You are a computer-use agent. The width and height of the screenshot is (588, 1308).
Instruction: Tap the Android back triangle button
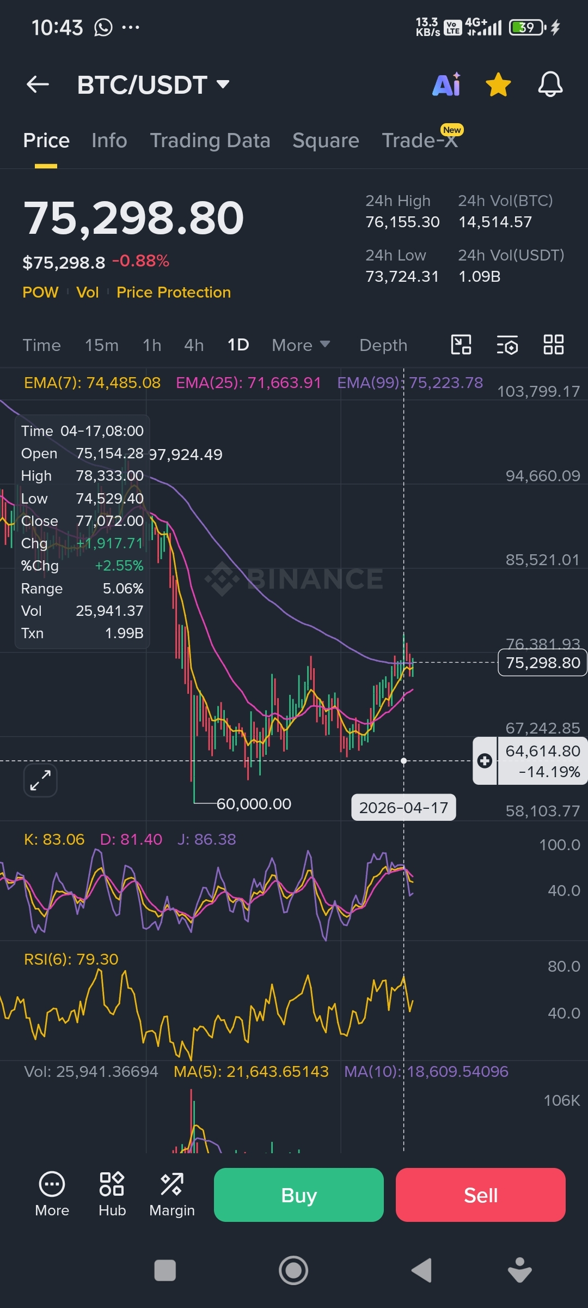421,1270
